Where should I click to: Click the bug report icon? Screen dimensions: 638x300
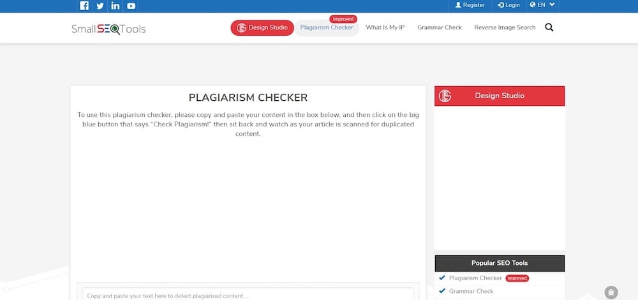[611, 292]
